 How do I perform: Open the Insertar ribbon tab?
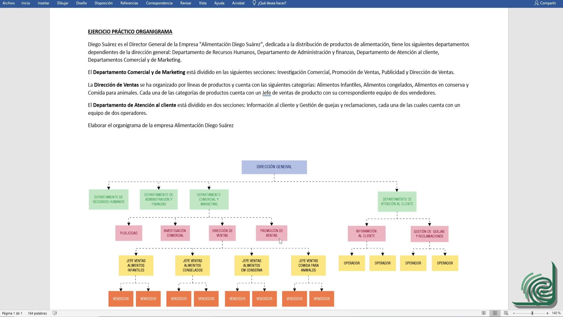[x=43, y=3]
